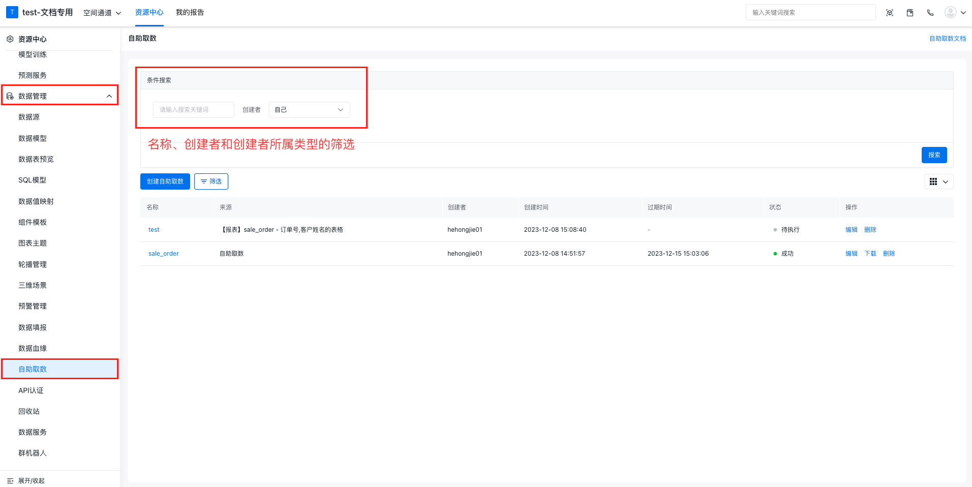Open 数据源 in the sidebar
Viewport: 972px width, 487px height.
(29, 117)
